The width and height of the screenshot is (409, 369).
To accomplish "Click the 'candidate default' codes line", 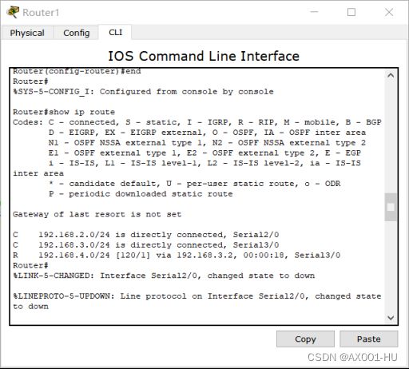I will click(x=195, y=184).
